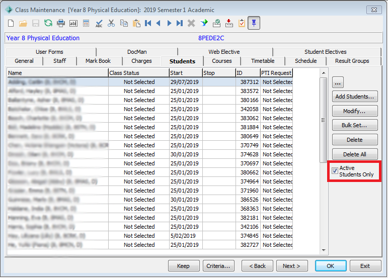Print with the printer icon
This screenshot has height=278, width=388.
click(x=61, y=23)
